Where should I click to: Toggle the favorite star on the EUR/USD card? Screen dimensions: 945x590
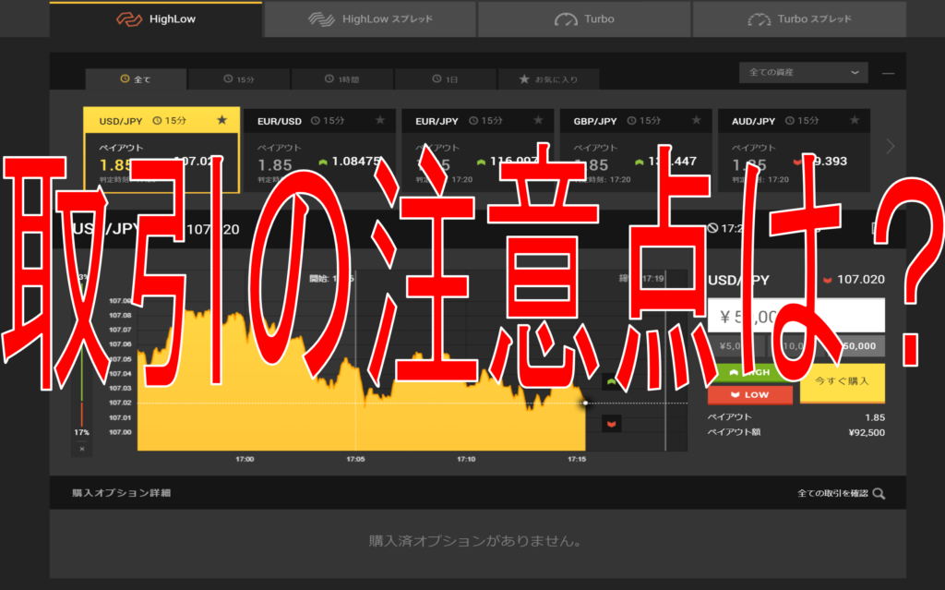click(379, 120)
